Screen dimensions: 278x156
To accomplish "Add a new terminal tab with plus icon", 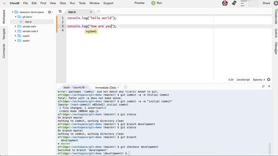I will (x=126, y=87).
